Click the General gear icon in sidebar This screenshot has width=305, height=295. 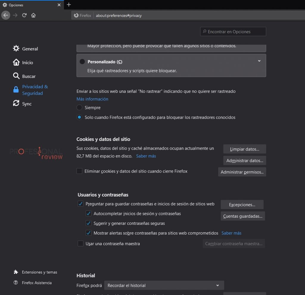(x=16, y=48)
